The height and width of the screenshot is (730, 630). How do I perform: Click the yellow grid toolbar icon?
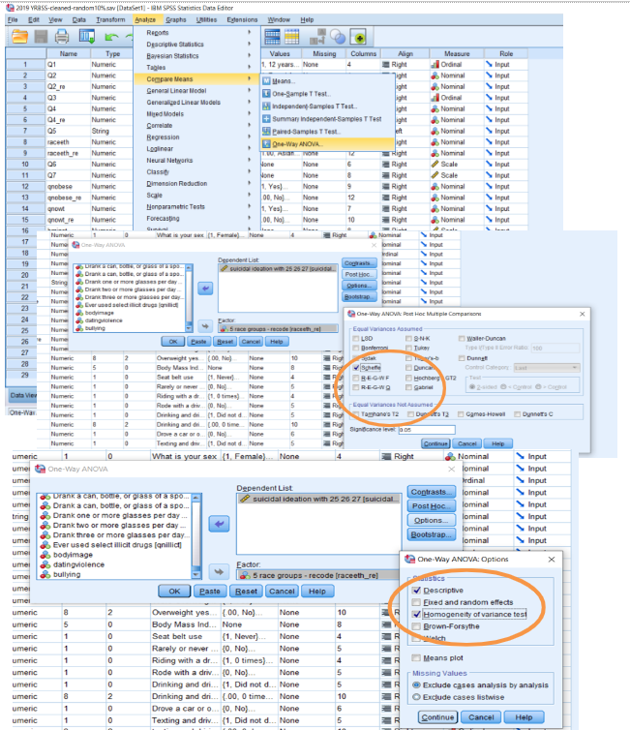[291, 37]
